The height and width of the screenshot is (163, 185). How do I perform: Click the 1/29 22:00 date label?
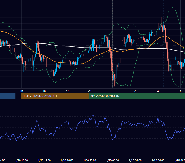tap(90, 161)
